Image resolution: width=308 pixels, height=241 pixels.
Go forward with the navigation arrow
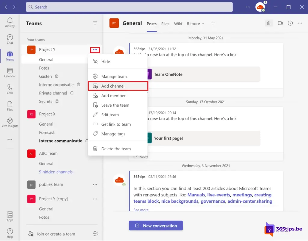14,7
